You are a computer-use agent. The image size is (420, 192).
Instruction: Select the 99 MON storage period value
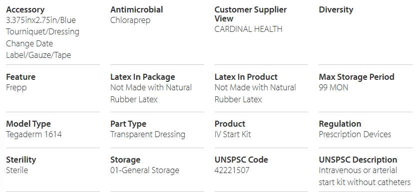tap(333, 87)
